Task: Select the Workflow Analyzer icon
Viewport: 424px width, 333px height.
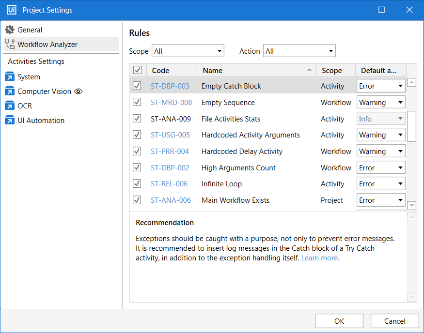Action: [11, 44]
